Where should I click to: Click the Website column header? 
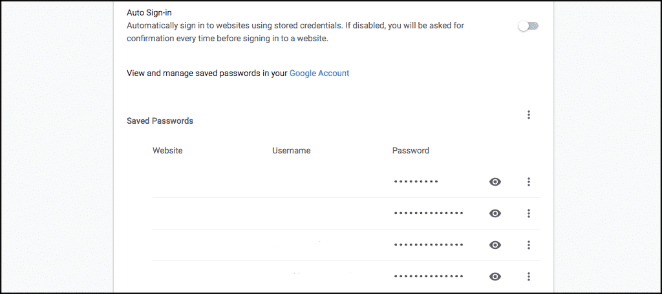click(167, 151)
